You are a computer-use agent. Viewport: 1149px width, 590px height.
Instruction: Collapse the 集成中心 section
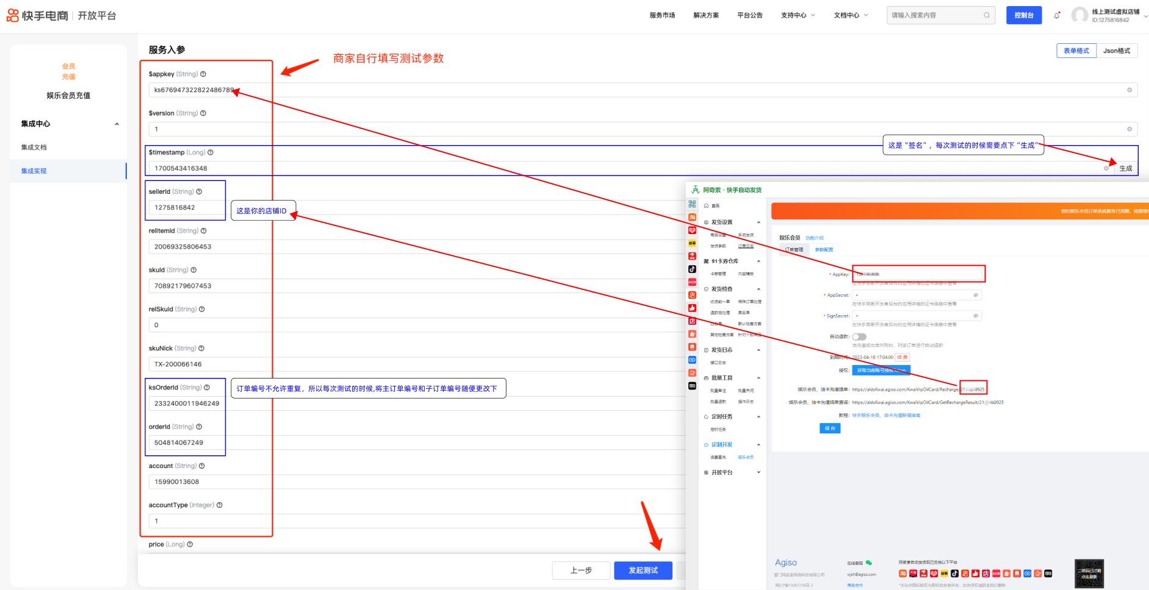coord(117,124)
